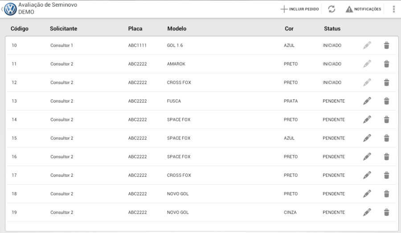Click the pencil for order 12
Screen dimensions: 401x233
(x=367, y=83)
